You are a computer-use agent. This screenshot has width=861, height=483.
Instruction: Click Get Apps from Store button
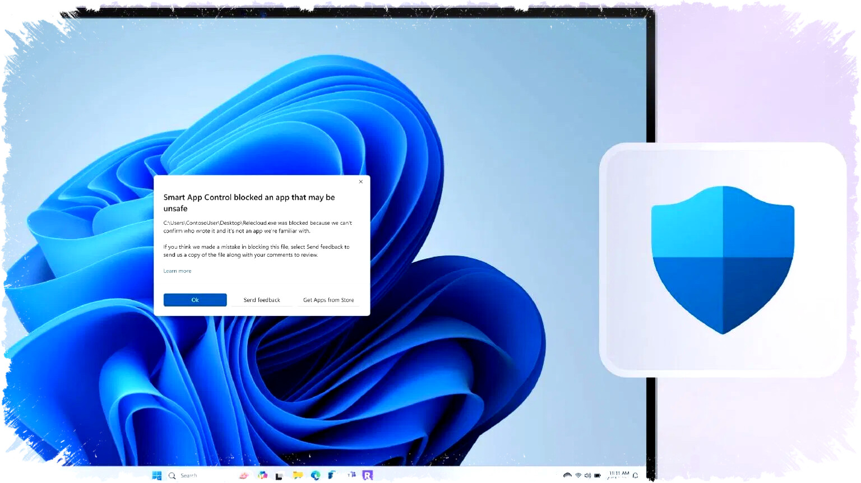328,300
